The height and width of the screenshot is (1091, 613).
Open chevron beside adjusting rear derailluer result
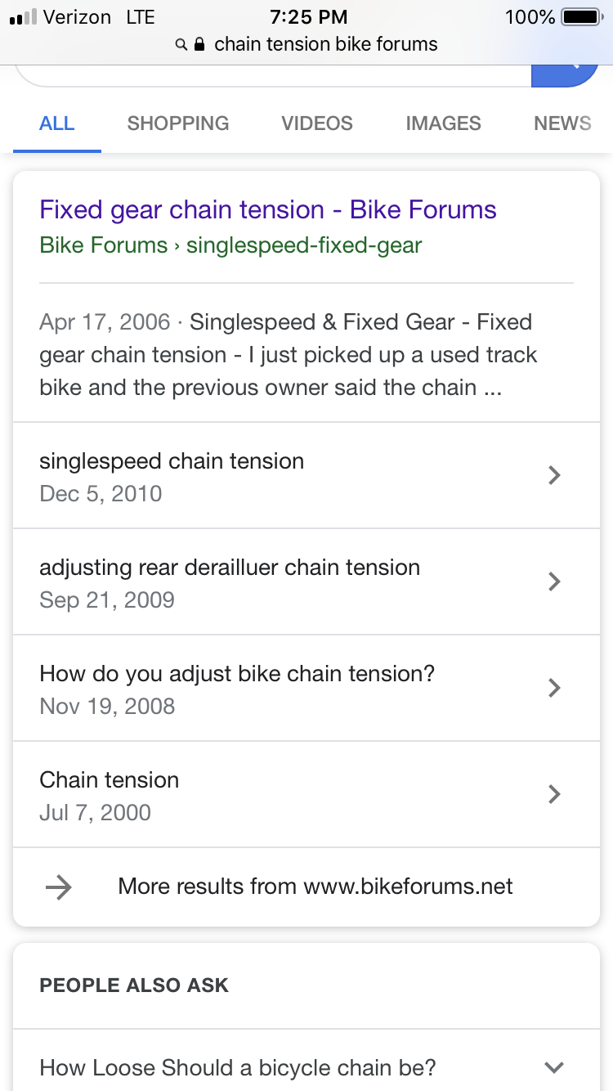[554, 581]
